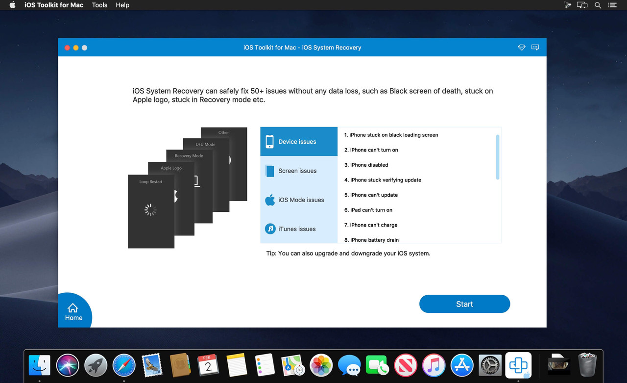This screenshot has width=627, height=383.
Task: Select the iTunes issues music note icon
Action: (x=270, y=229)
